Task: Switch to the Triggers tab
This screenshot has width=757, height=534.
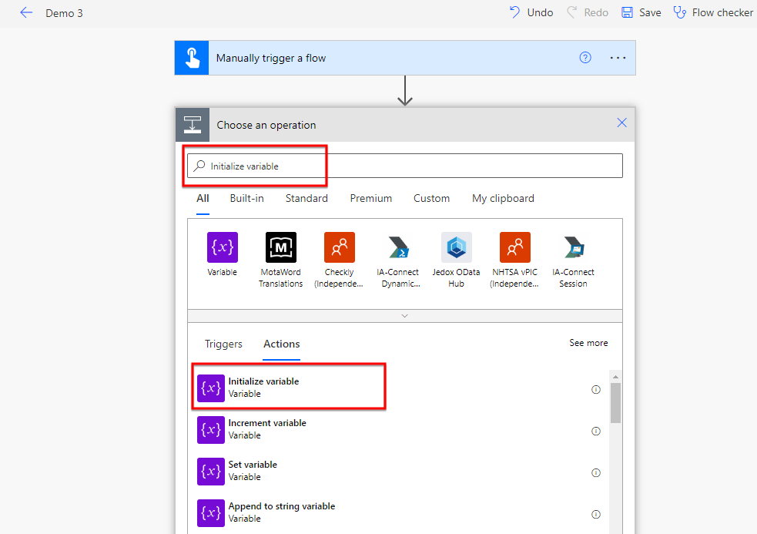Action: pos(223,344)
